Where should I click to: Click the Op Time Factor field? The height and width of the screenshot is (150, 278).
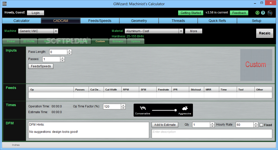(112, 107)
